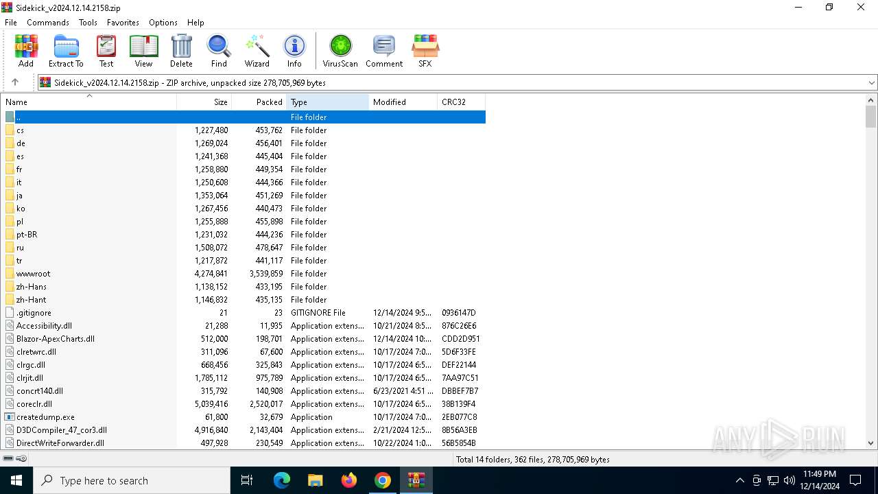Click the network tray icon
878x494 pixels.
tap(773, 480)
